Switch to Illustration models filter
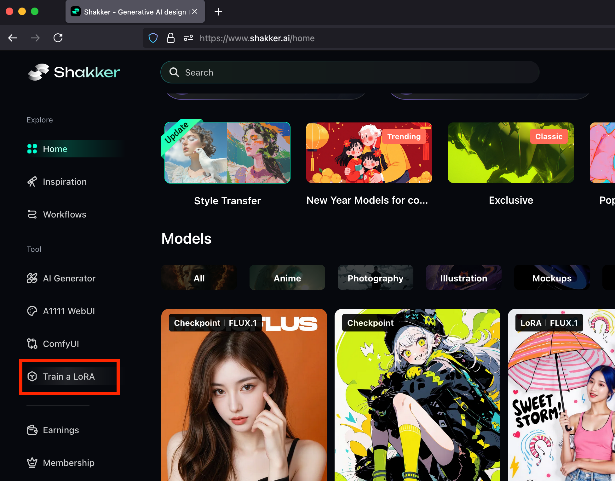The height and width of the screenshot is (481, 615). (463, 278)
